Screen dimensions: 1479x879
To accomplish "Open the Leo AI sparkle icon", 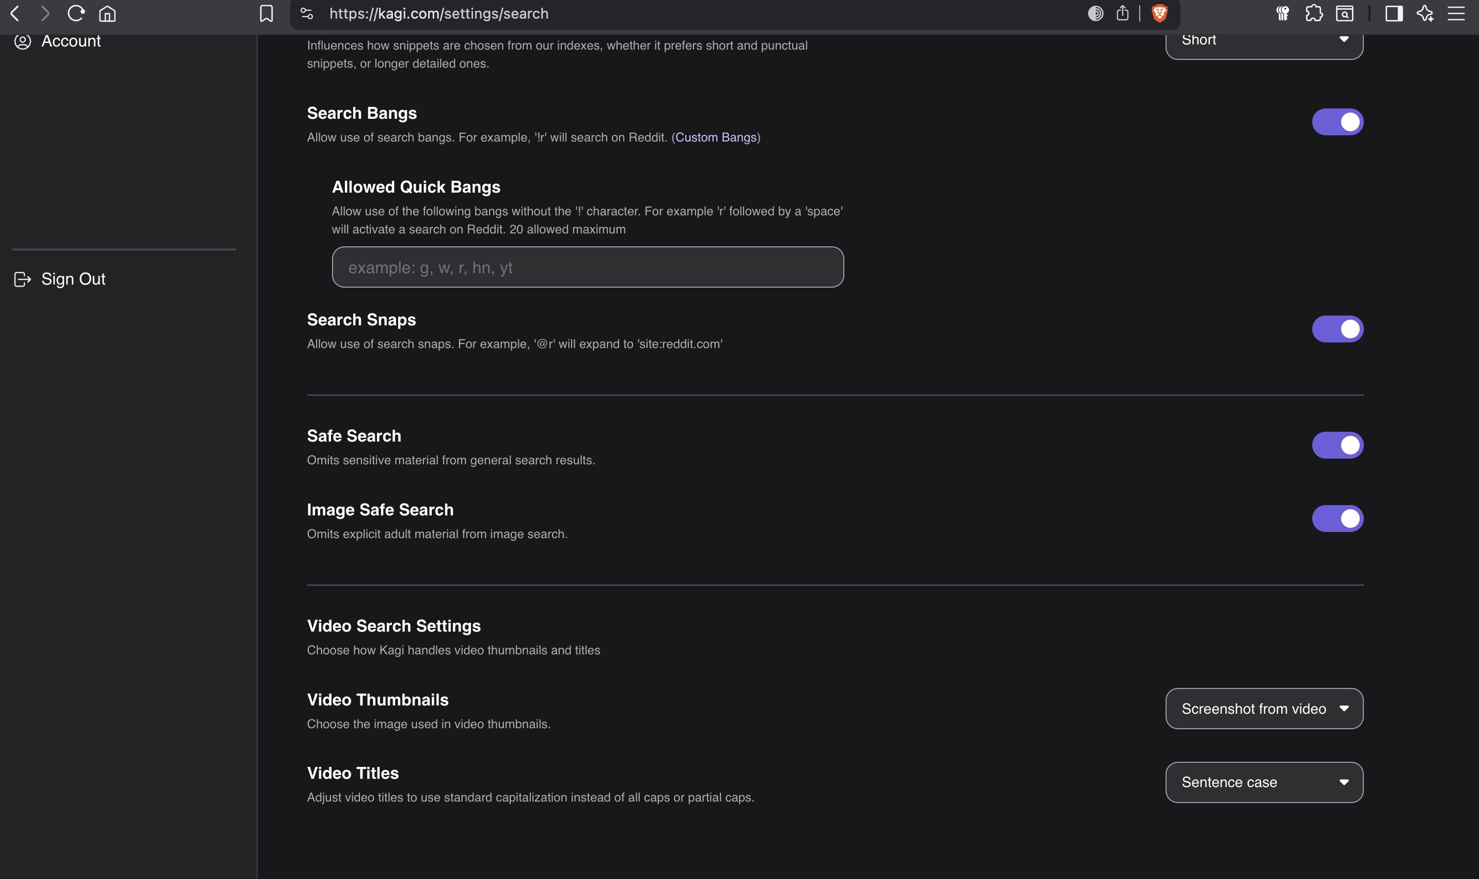I will coord(1425,13).
